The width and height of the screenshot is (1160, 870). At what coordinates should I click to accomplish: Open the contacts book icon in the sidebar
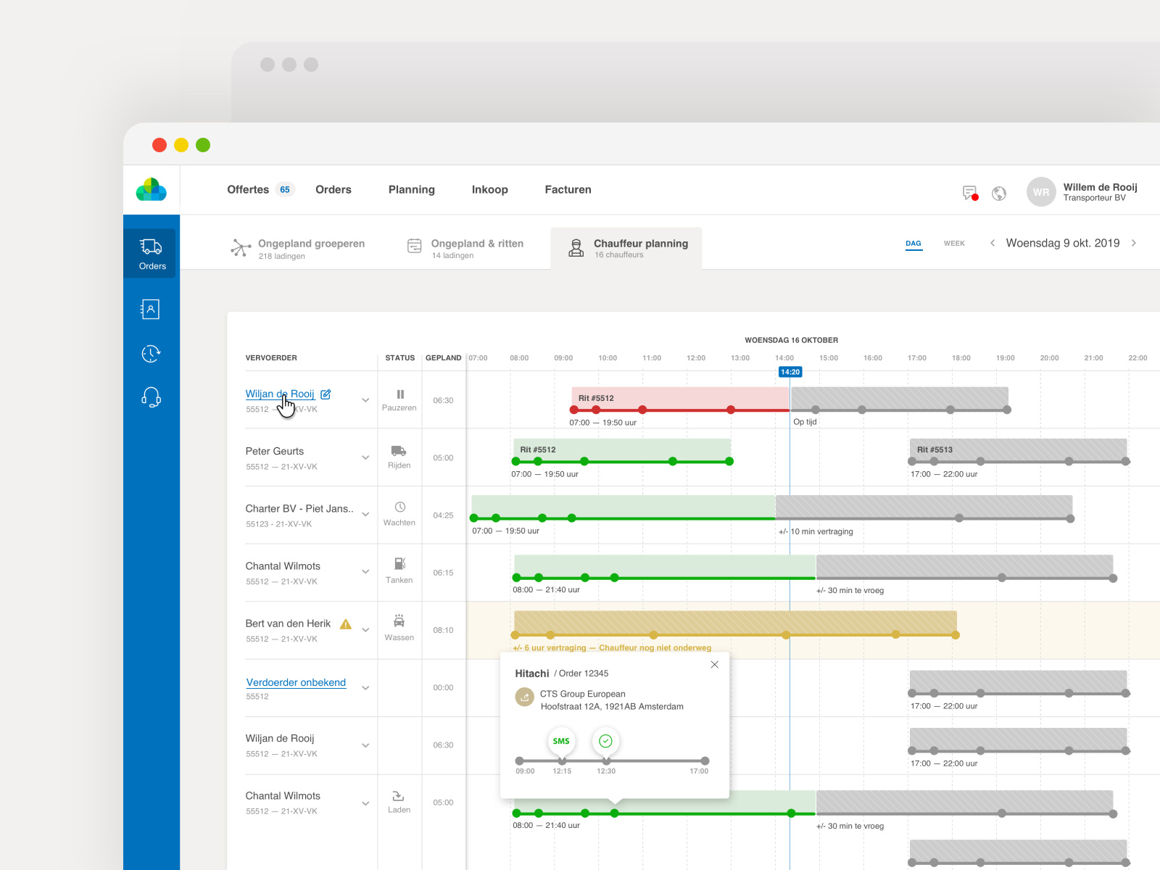(150, 309)
